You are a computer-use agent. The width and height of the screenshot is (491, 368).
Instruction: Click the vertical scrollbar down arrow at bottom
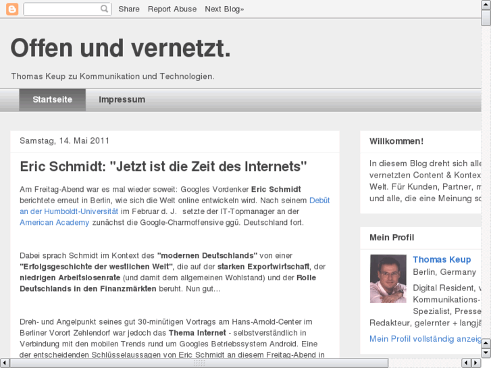[x=486, y=353]
